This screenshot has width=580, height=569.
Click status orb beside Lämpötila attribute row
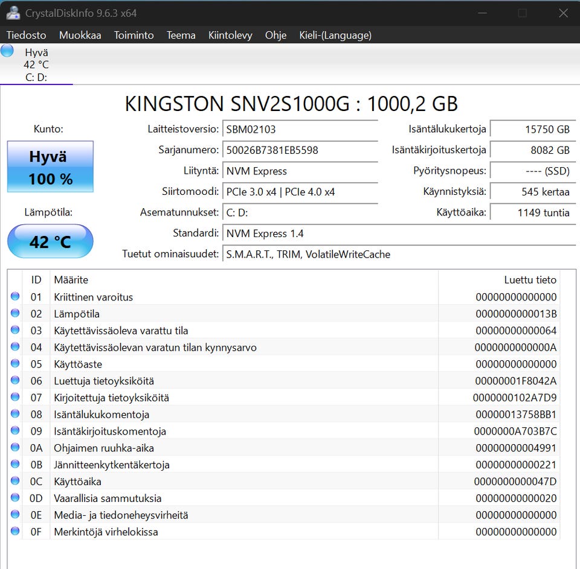(15, 313)
